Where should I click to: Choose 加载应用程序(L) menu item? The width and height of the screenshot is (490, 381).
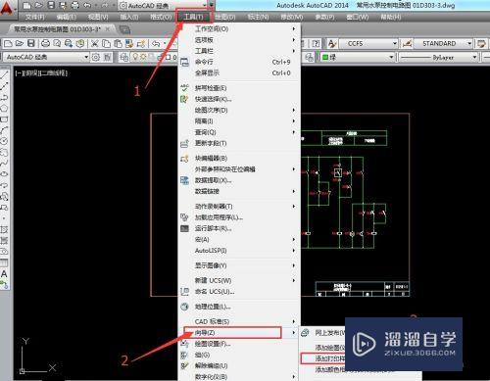[x=239, y=217]
